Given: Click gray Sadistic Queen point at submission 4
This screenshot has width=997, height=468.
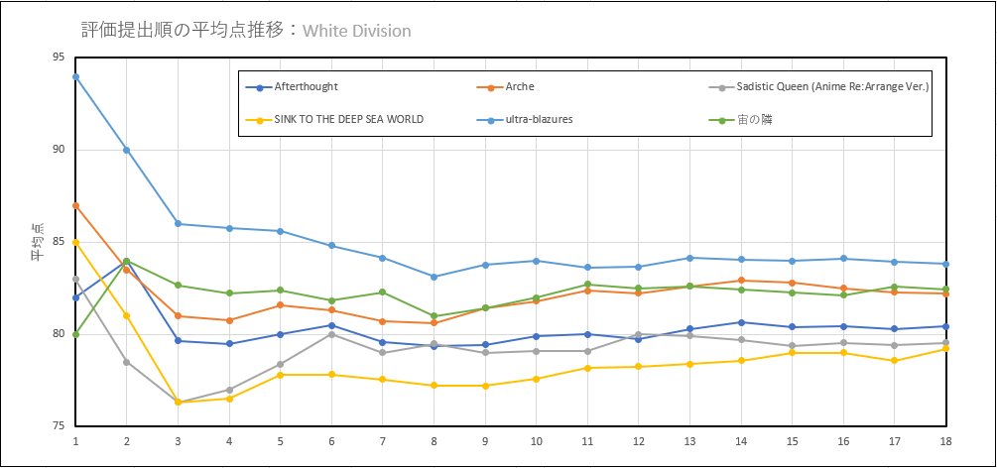Looking at the screenshot, I should (x=229, y=390).
